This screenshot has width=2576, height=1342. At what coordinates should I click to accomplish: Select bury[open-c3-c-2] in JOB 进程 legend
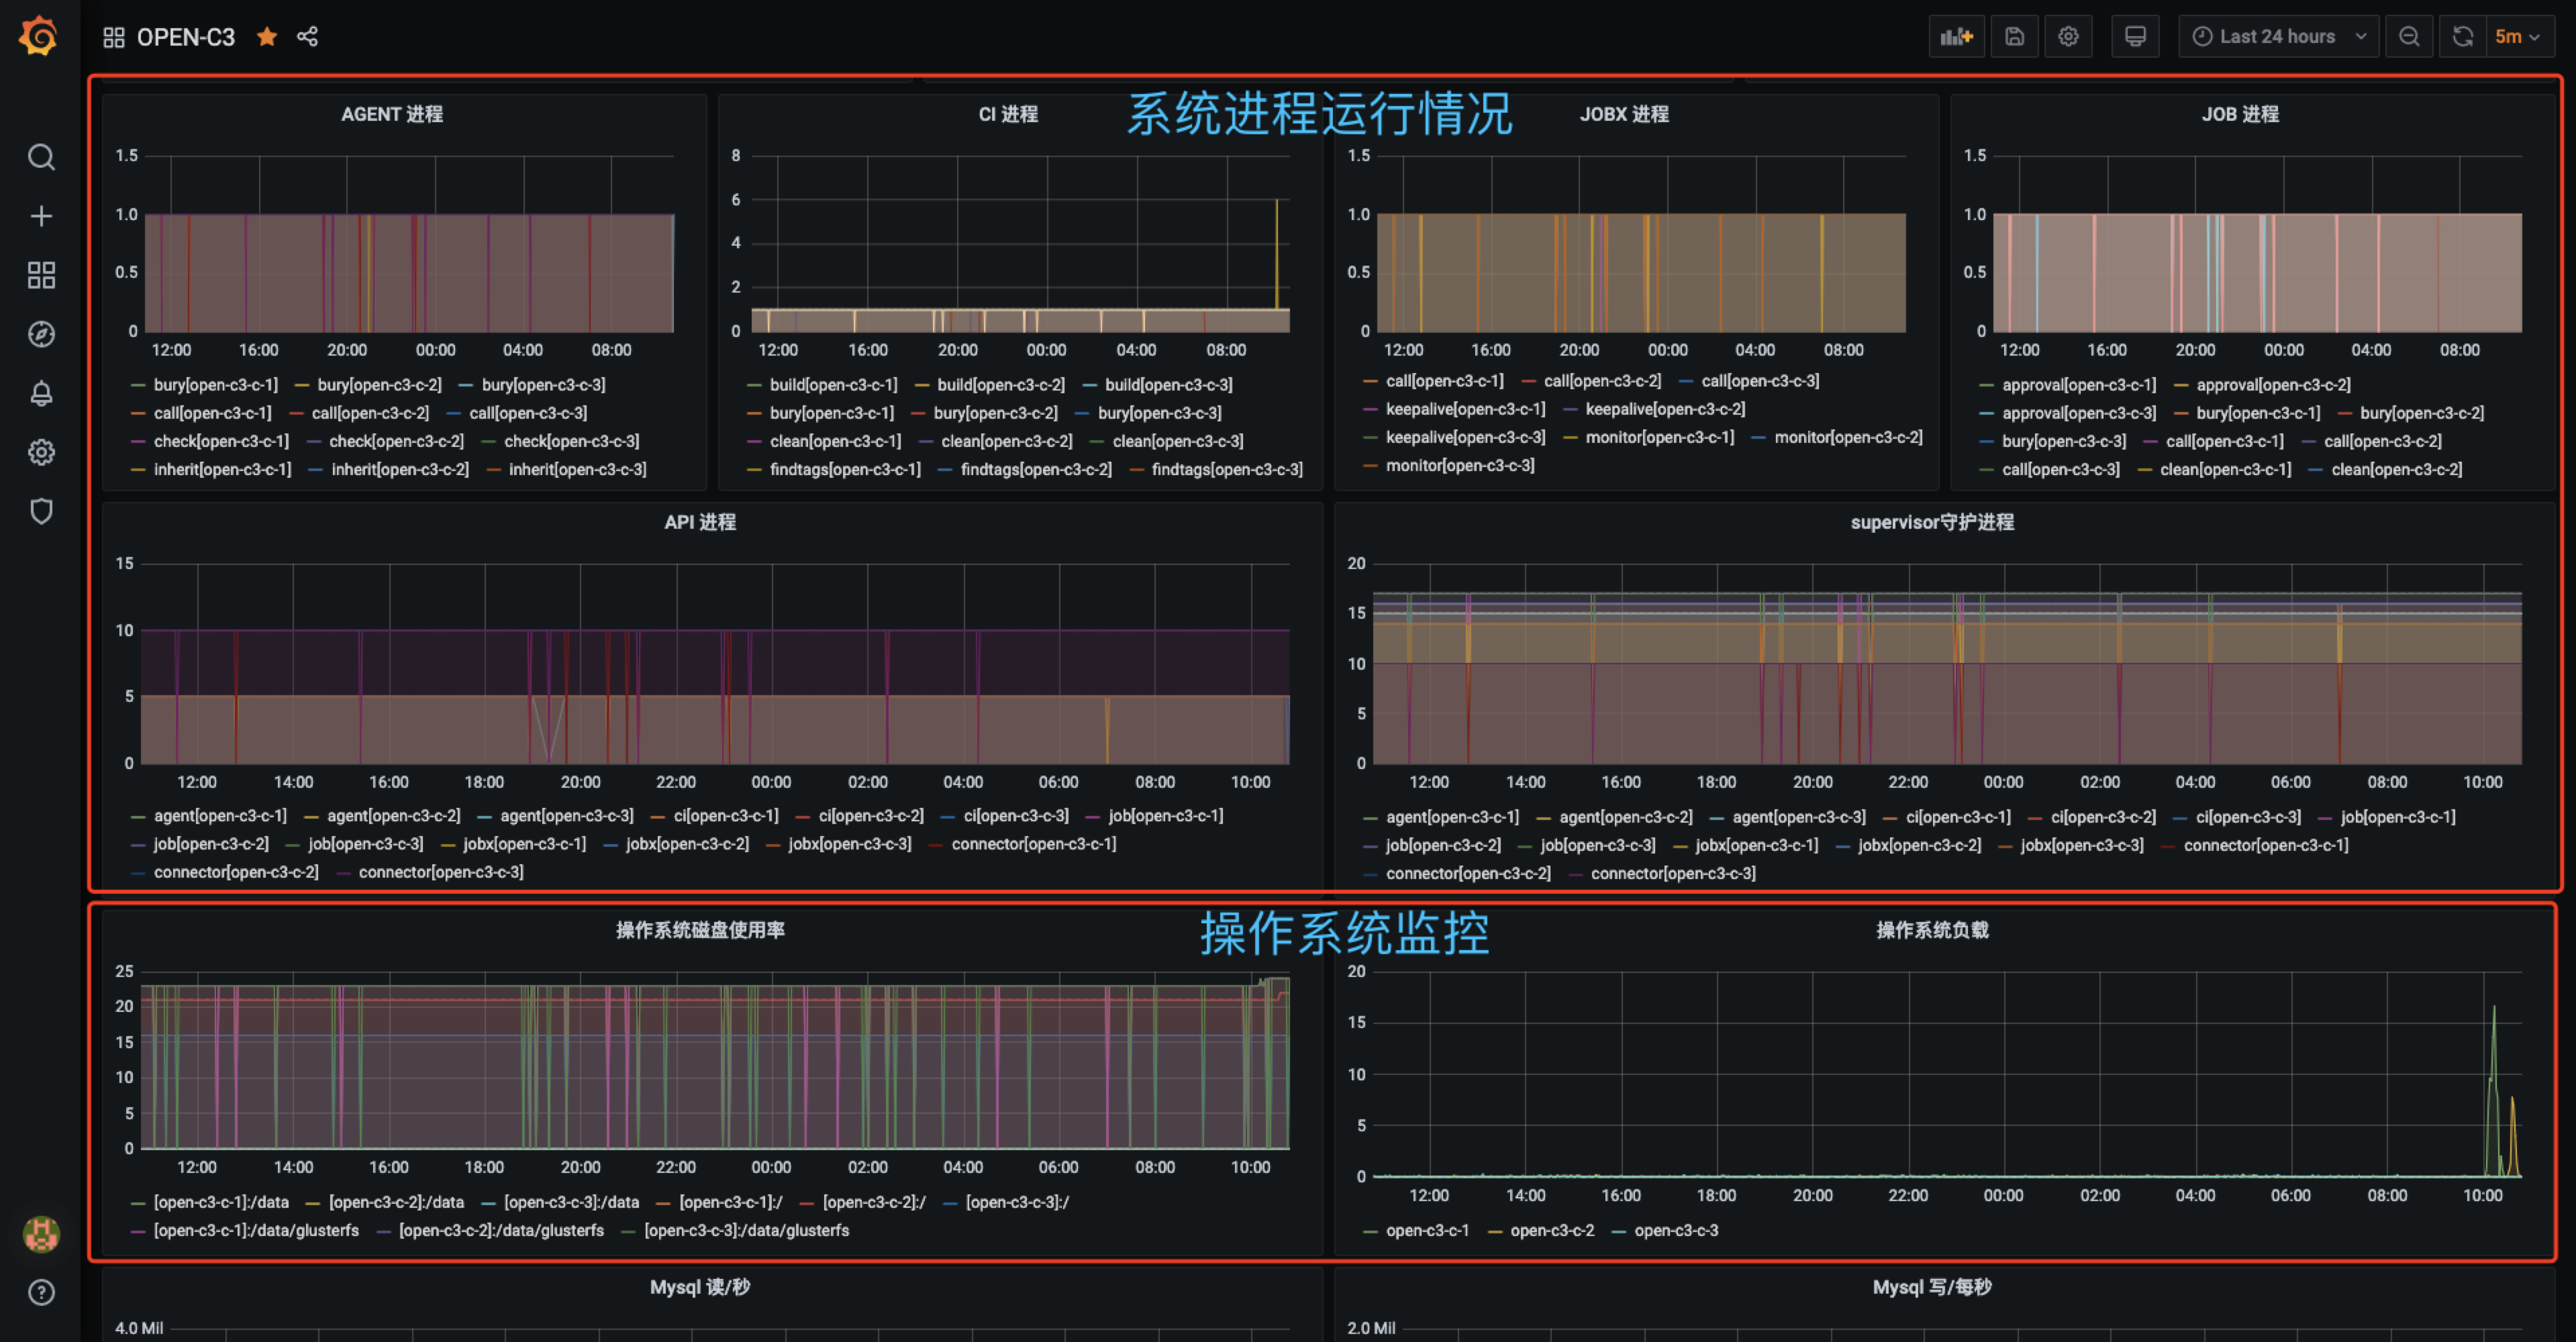coord(2422,413)
